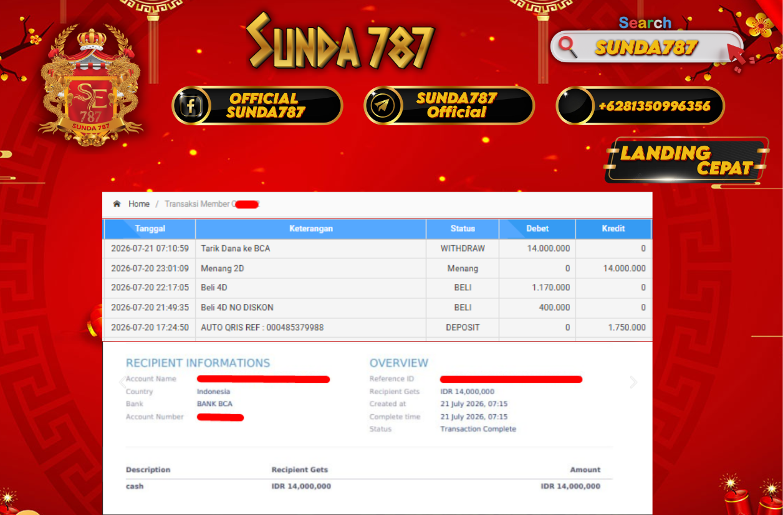This screenshot has width=783, height=515.
Task: Click the 1.170.000 debet amount
Action: click(x=537, y=288)
